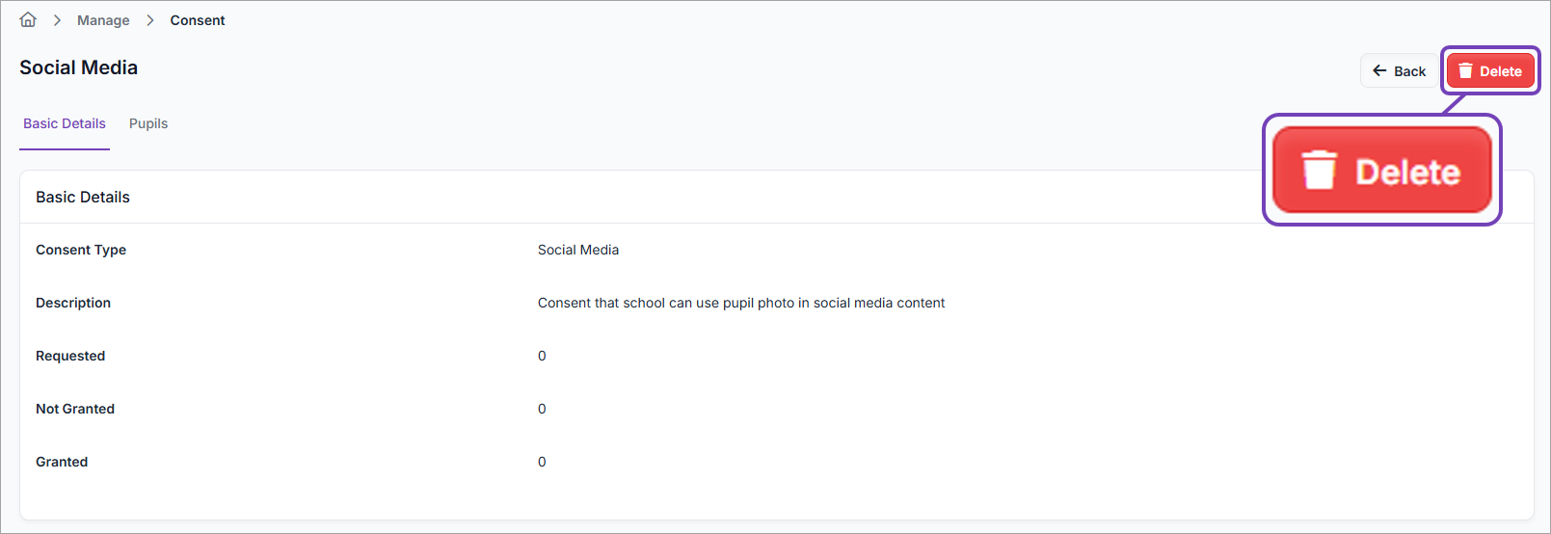Click the large zoomed Delete button

pos(1382,171)
